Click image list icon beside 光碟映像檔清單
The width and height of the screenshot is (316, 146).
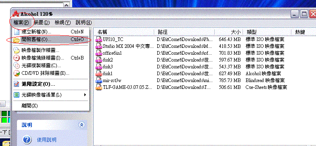[16, 95]
